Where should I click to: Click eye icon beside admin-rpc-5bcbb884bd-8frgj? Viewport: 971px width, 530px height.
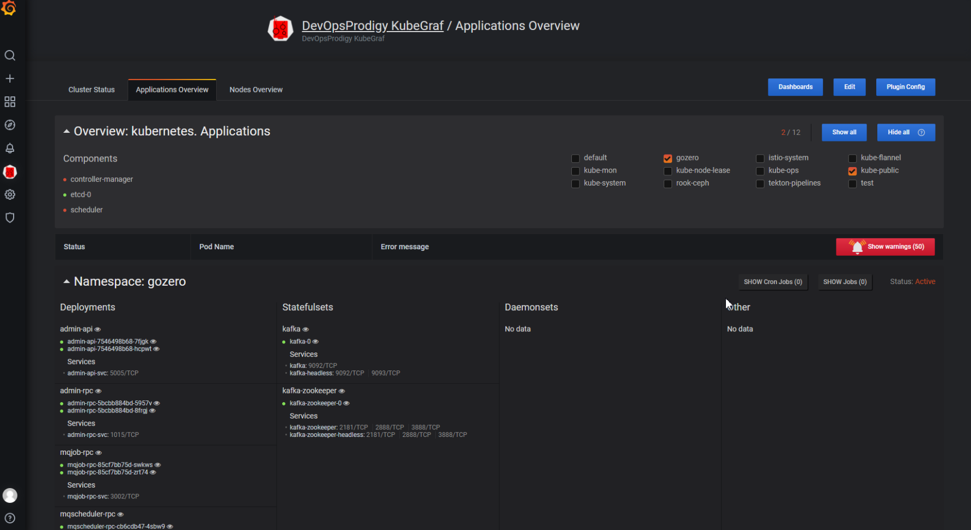pyautogui.click(x=152, y=411)
